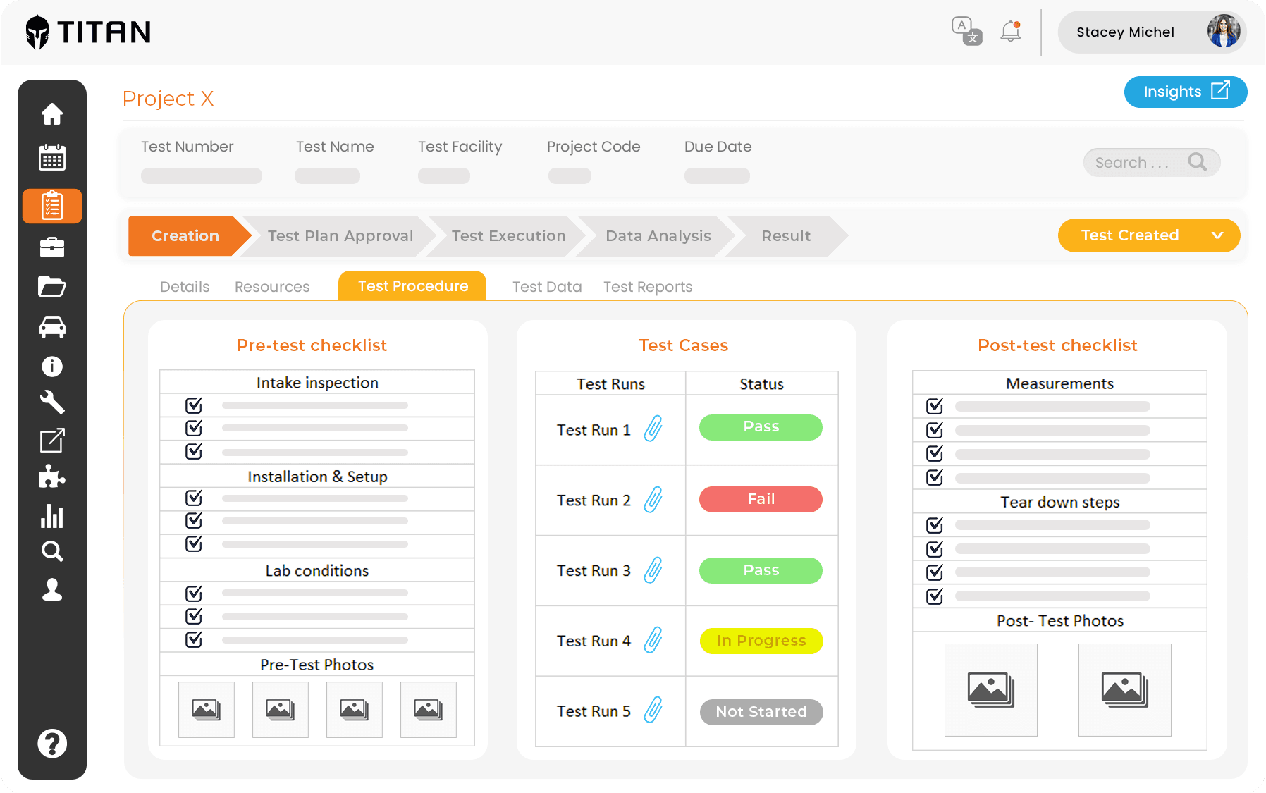The image size is (1266, 793).
Task: Open the Insights panel
Action: pyautogui.click(x=1185, y=92)
